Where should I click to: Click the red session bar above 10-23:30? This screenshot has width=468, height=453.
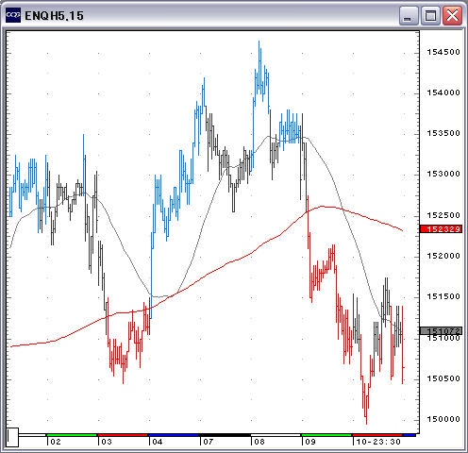377,435
